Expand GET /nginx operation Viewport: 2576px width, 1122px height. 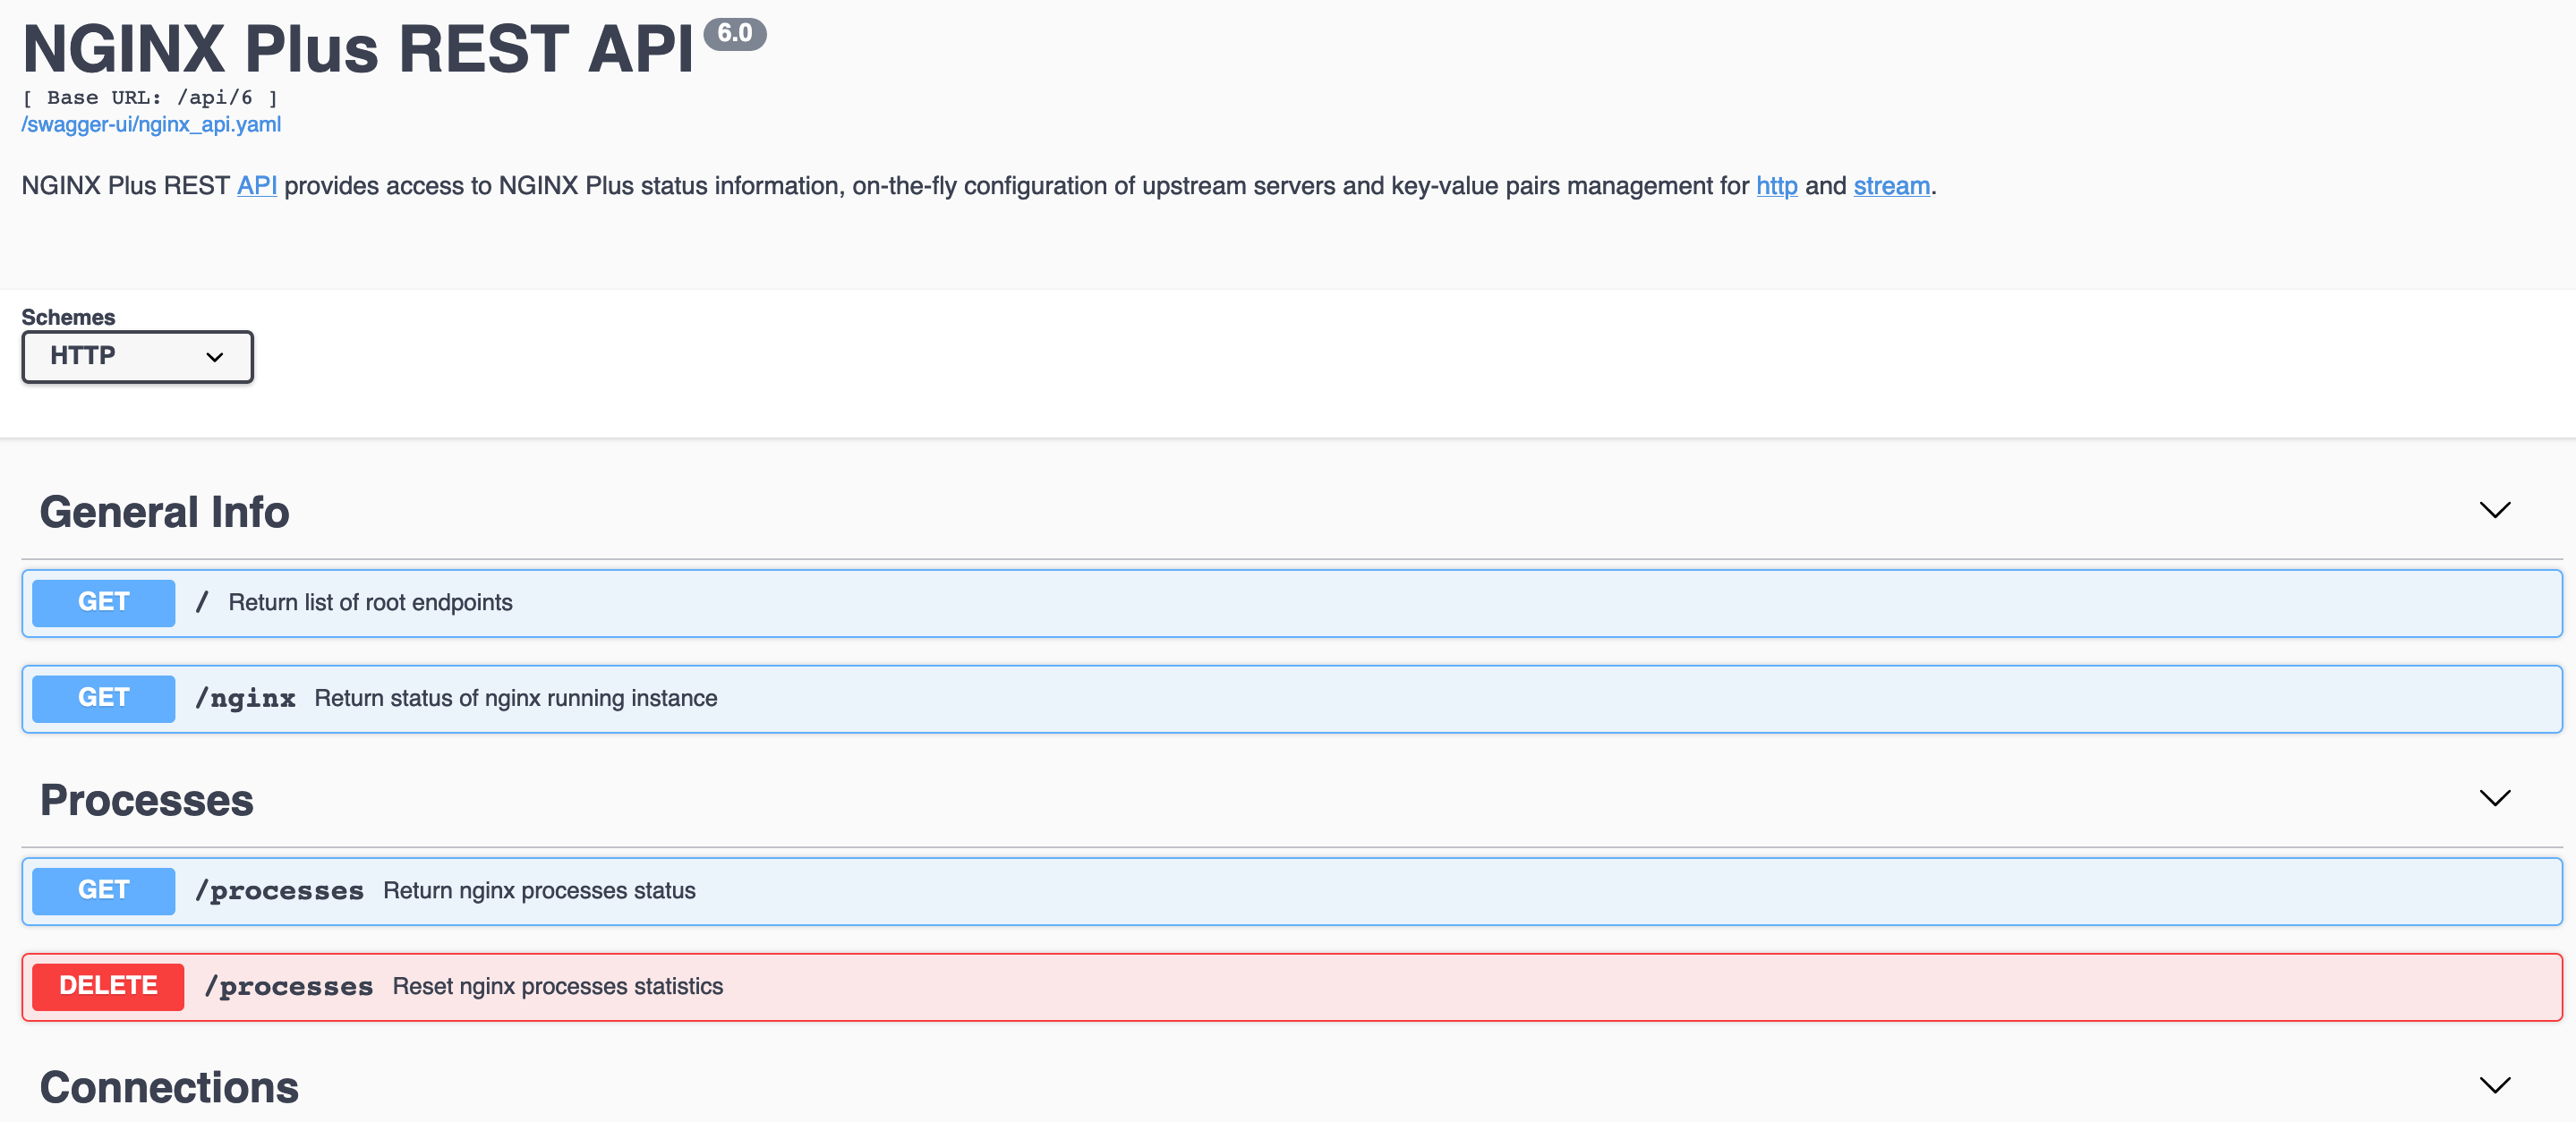(x=1292, y=699)
